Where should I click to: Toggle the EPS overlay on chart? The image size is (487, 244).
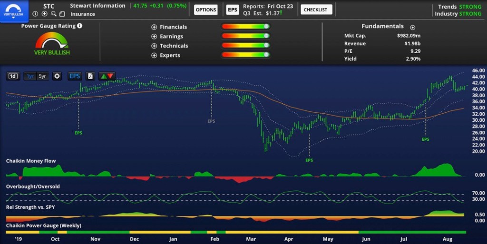pos(75,76)
